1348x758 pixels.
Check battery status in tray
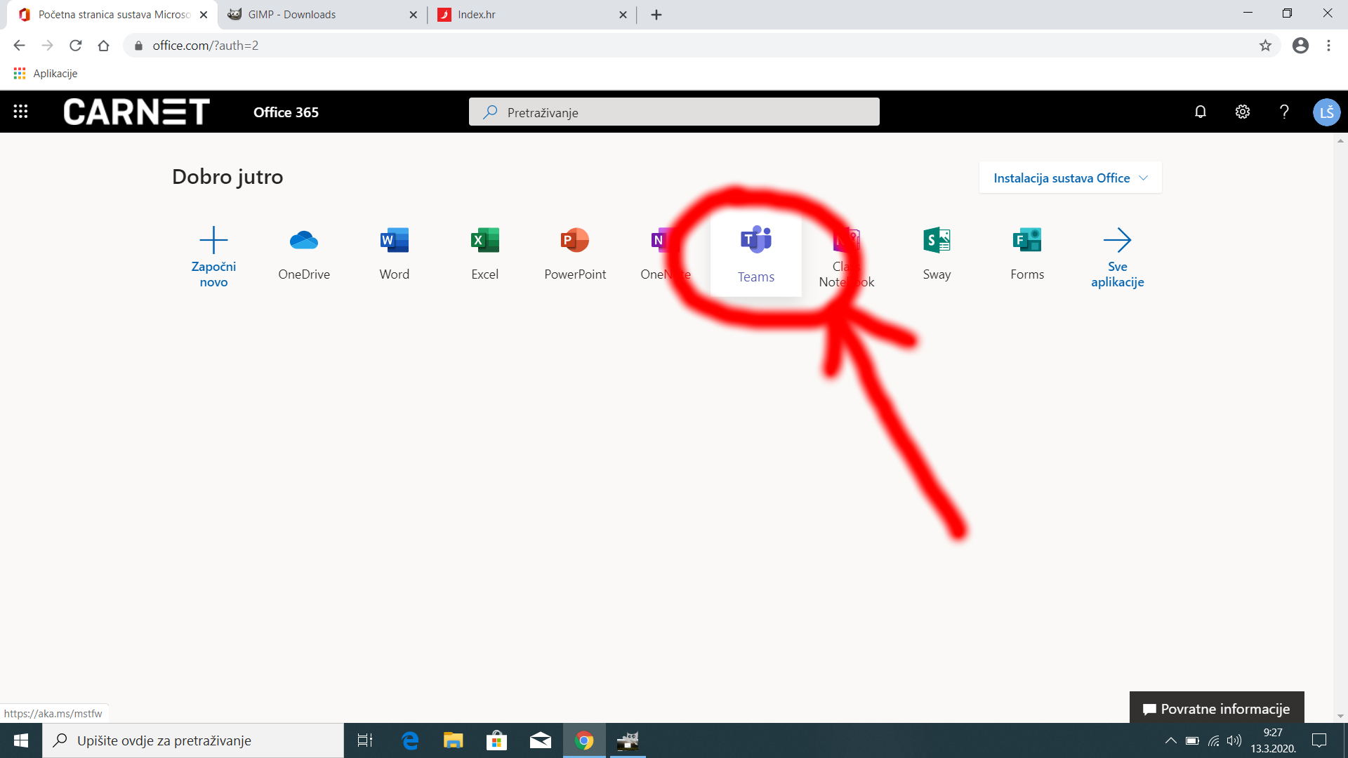pyautogui.click(x=1192, y=740)
